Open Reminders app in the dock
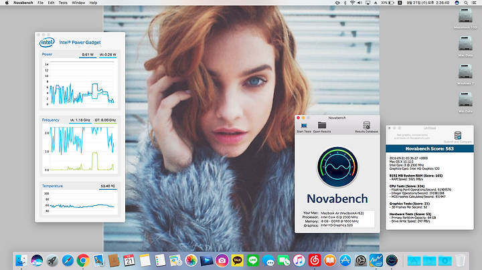This screenshot has height=270, width=482. (x=160, y=261)
